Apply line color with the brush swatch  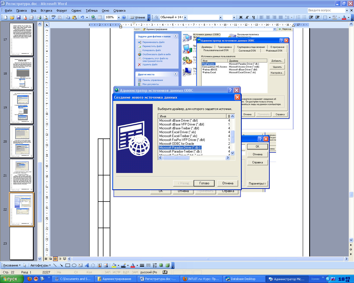tap(123, 265)
